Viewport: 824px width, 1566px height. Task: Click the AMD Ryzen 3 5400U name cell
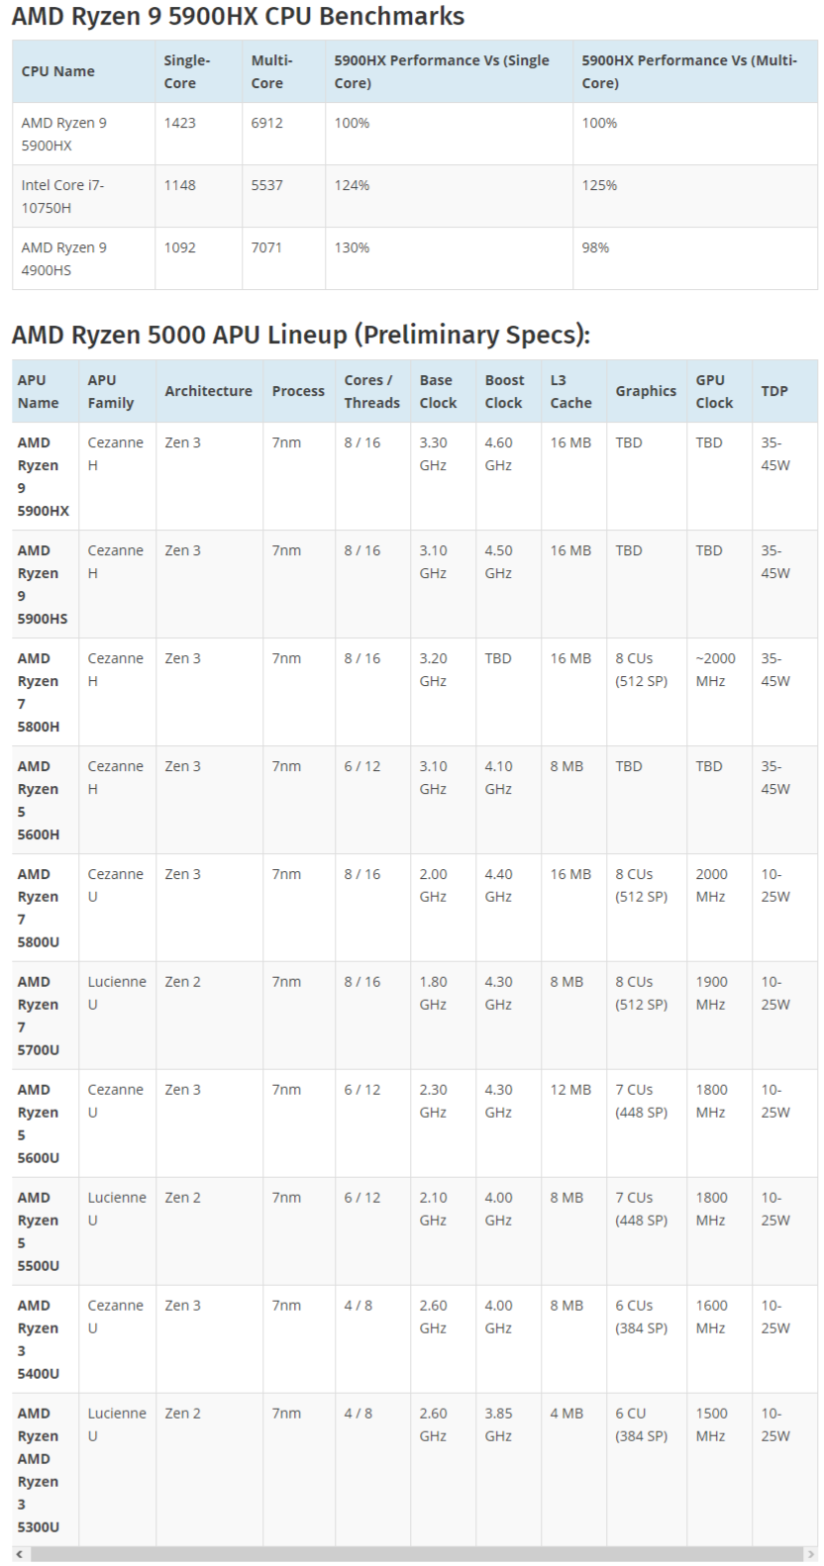coord(47,1339)
